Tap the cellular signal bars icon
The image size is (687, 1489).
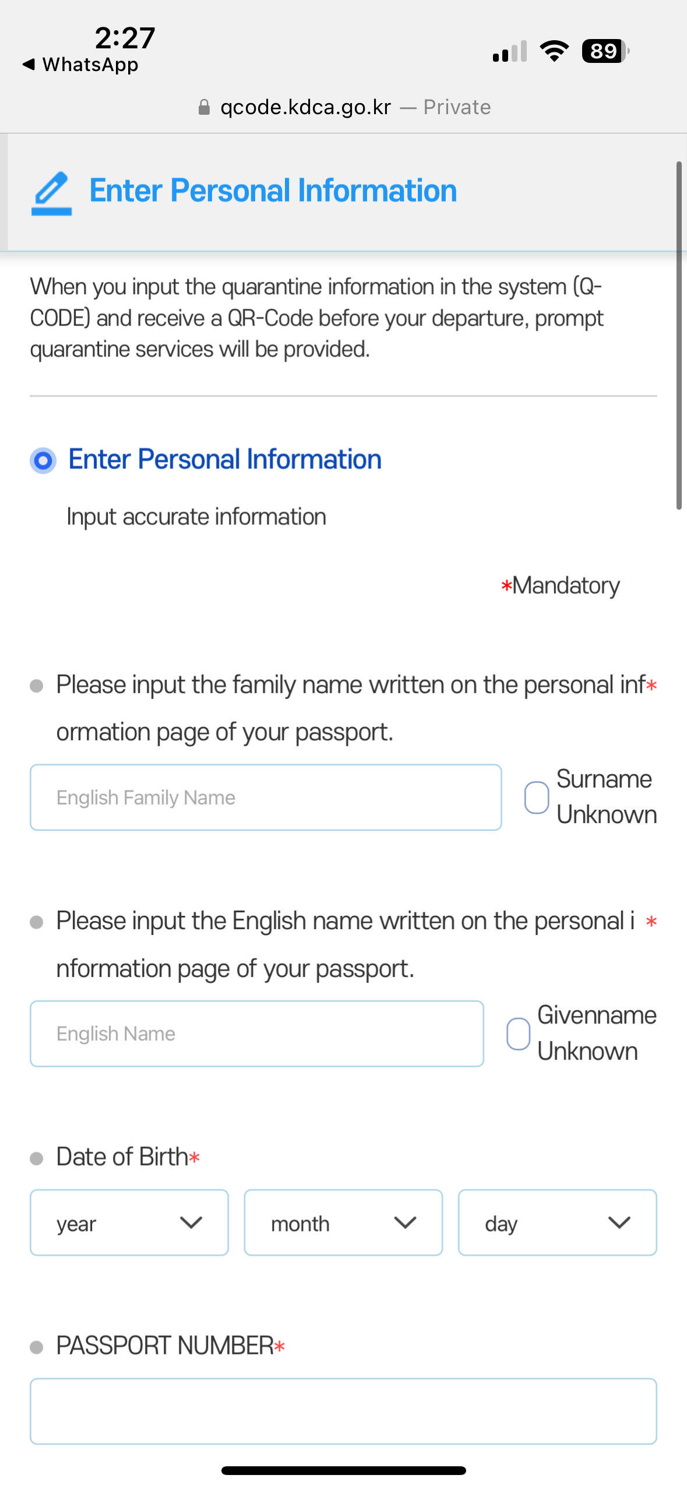click(x=510, y=51)
